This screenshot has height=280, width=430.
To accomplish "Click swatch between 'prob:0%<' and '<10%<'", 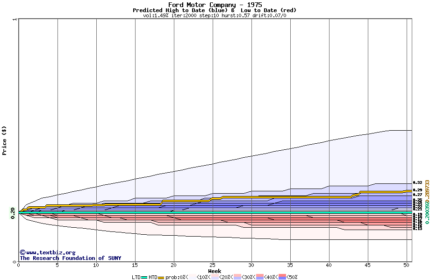I will click(x=192, y=277).
